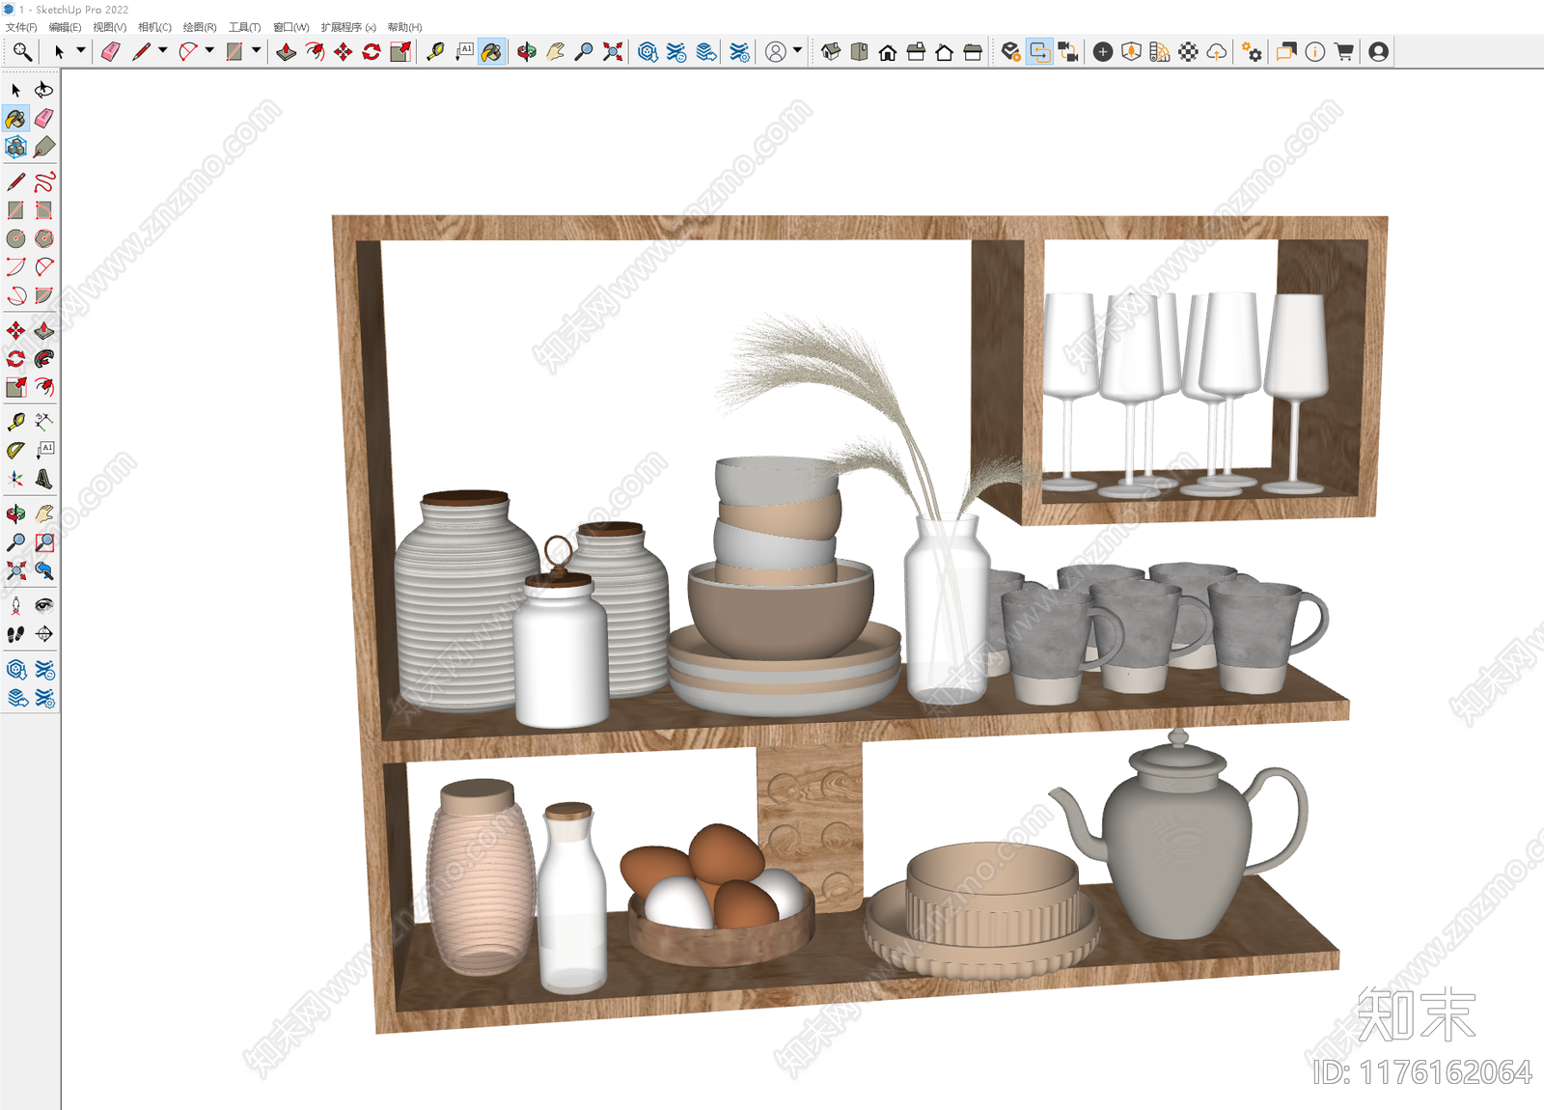This screenshot has width=1544, height=1110.
Task: Open the 文件(F) menu
Action: click(21, 27)
